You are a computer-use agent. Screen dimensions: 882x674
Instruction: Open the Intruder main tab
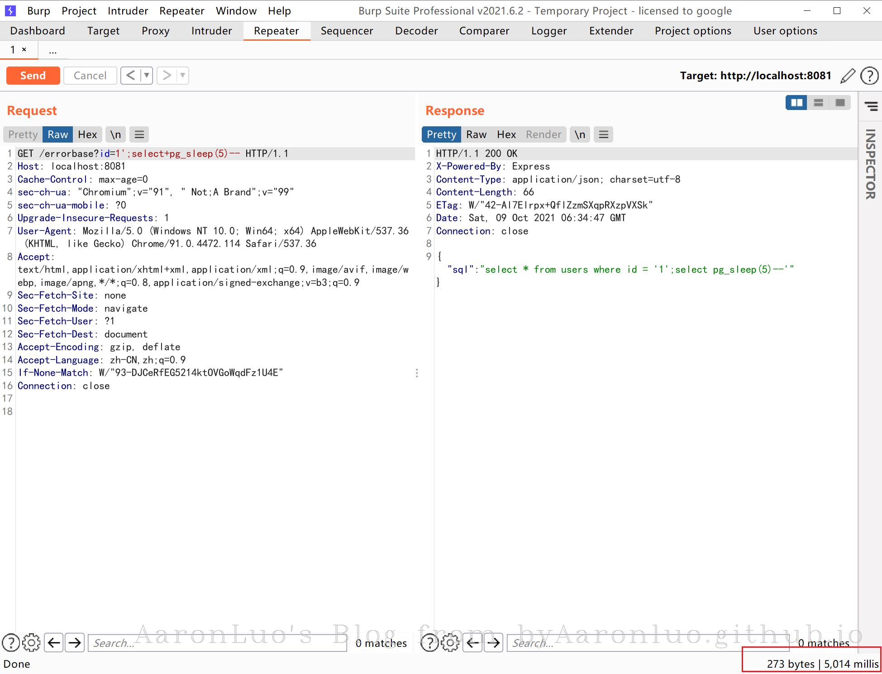(211, 31)
